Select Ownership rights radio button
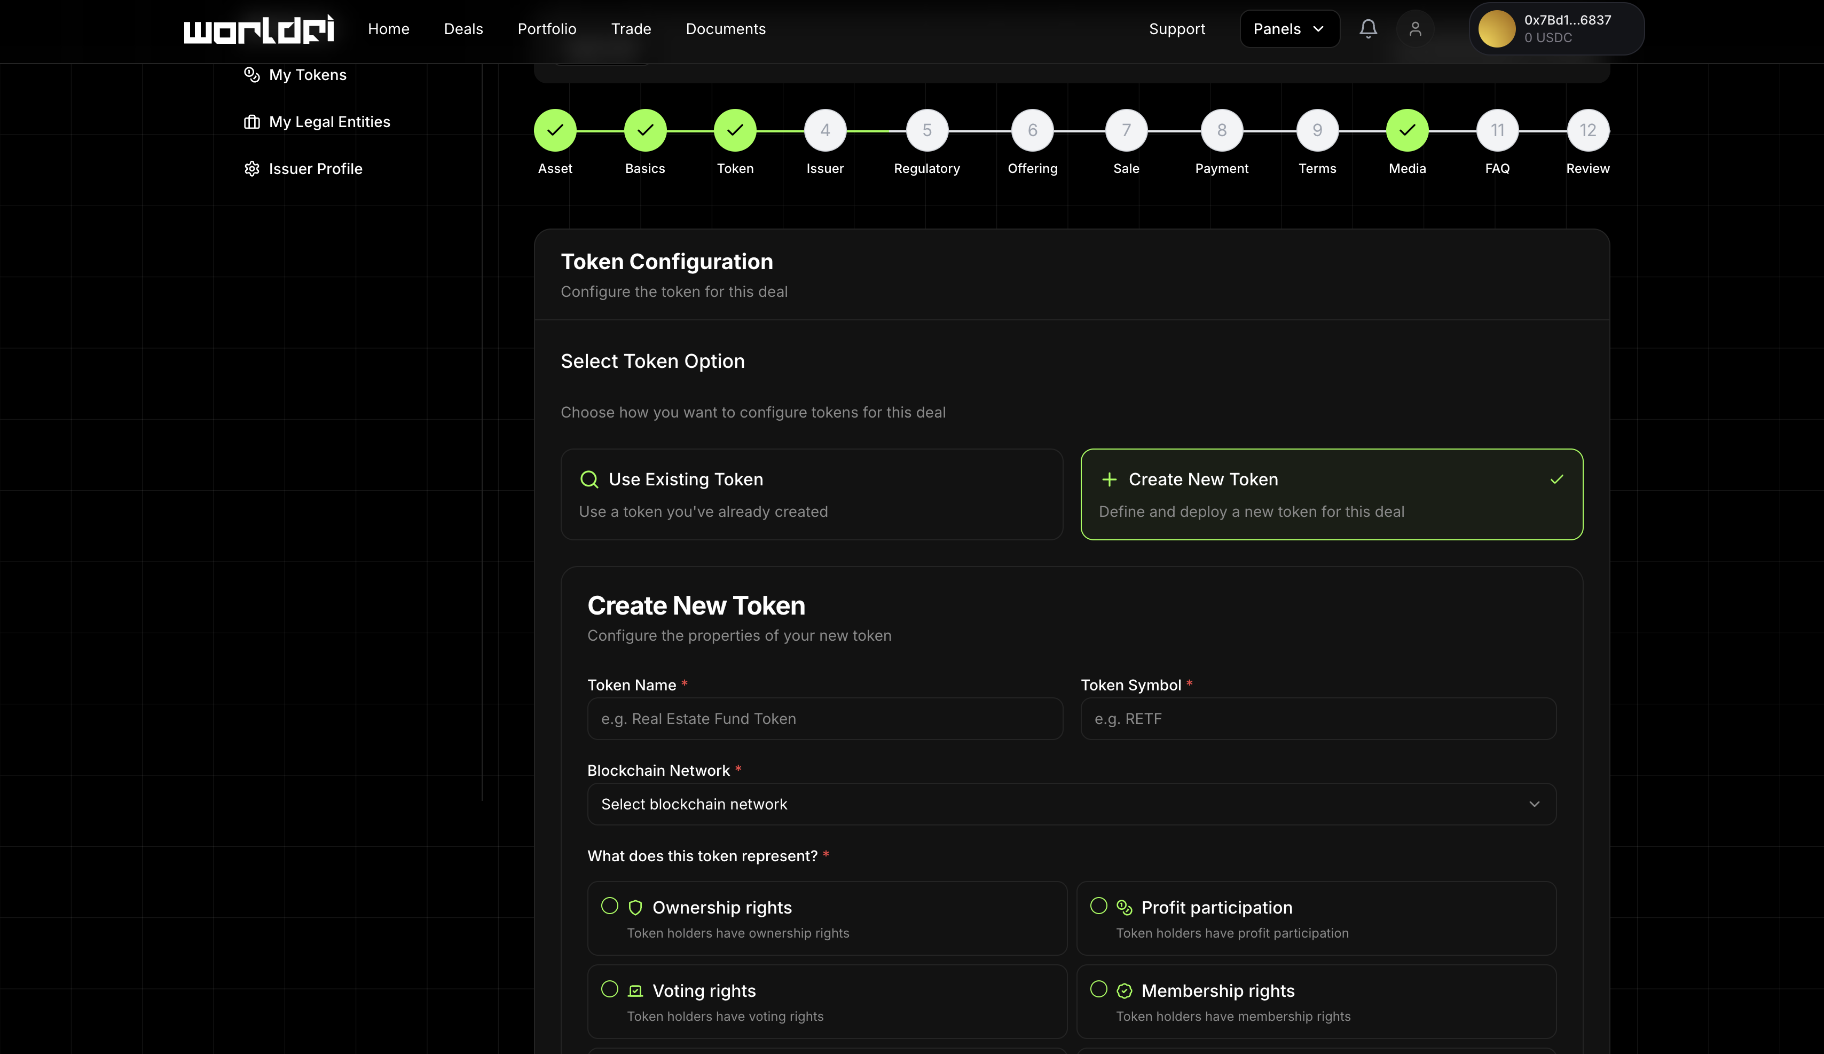Image resolution: width=1824 pixels, height=1054 pixels. pyautogui.click(x=609, y=906)
